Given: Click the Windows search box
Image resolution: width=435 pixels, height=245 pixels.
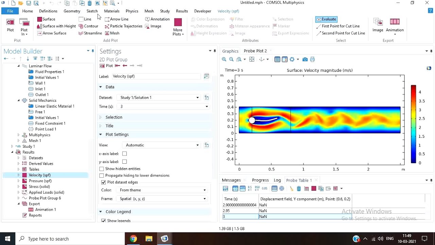Looking at the screenshot, I should pyautogui.click(x=70, y=239).
